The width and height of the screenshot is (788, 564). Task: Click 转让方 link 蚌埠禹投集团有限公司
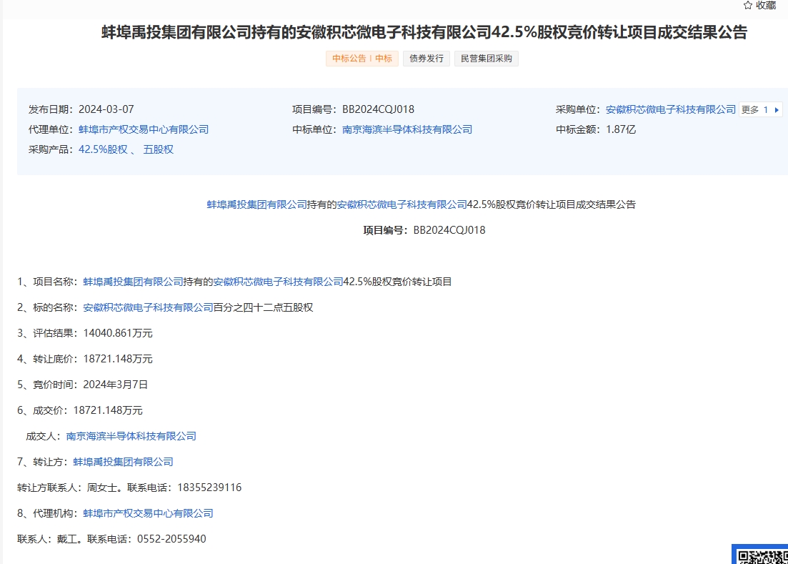coord(123,462)
